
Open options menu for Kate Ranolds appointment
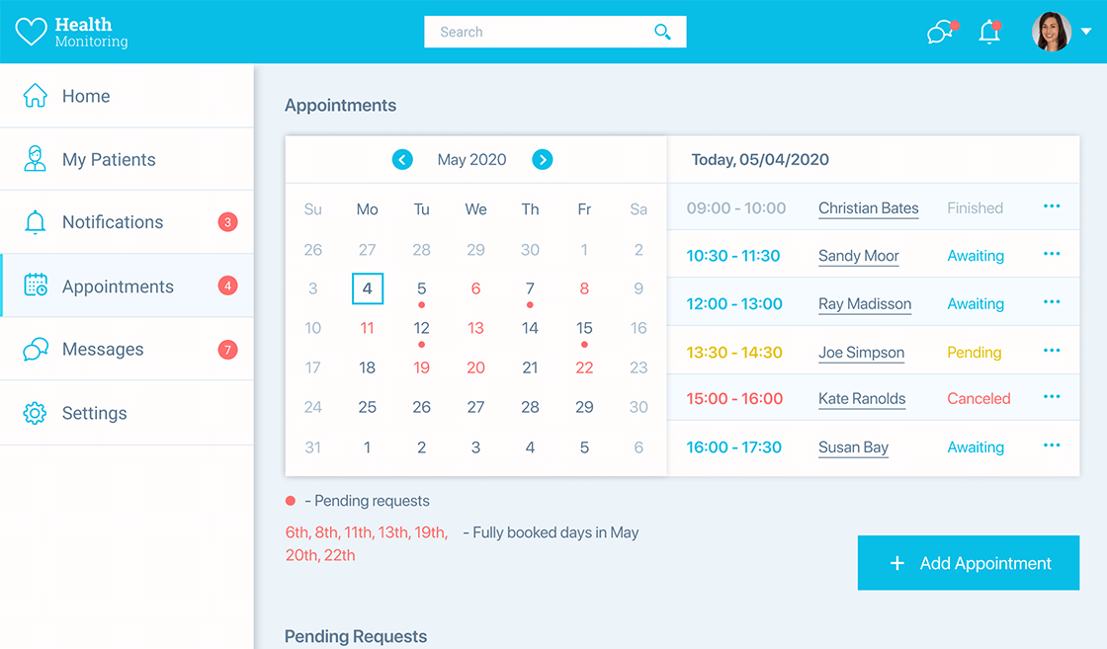[x=1051, y=397]
